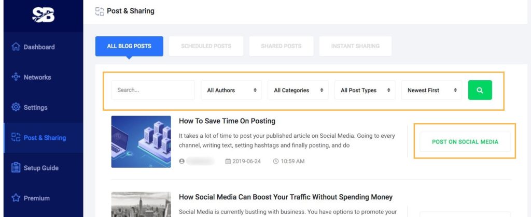Image resolution: width=531 pixels, height=217 pixels.
Task: Click the Networks nodes icon
Action: pyautogui.click(x=16, y=77)
